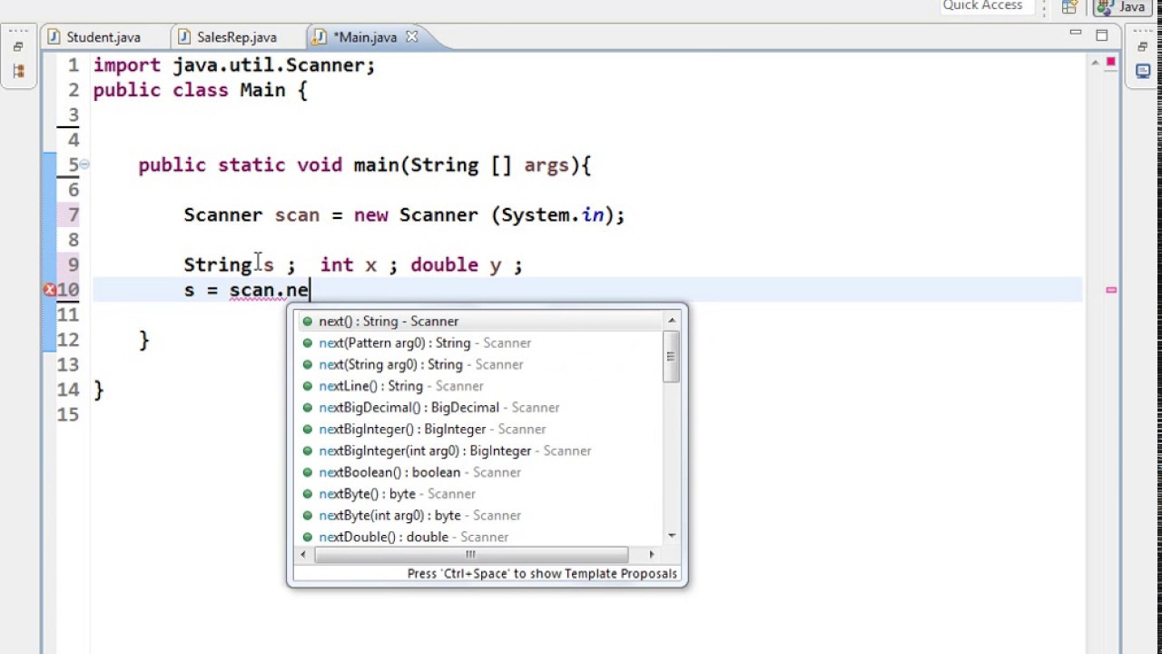
Task: Click the method icon next to nextDouble()
Action: tap(308, 537)
